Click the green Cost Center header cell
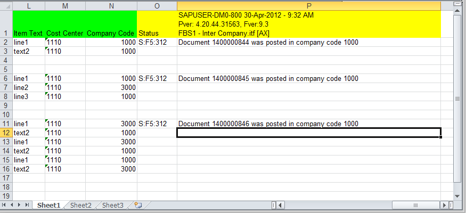The height and width of the screenshot is (213, 466). coord(65,24)
